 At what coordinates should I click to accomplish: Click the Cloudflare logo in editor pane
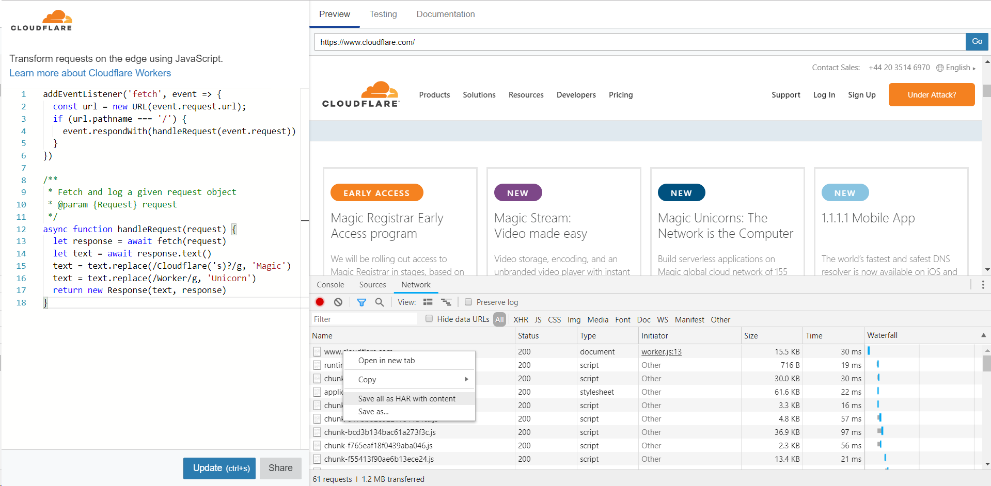[41, 21]
